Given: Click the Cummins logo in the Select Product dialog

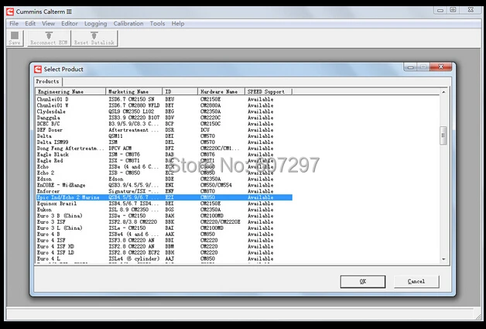Looking at the screenshot, I should pos(38,69).
